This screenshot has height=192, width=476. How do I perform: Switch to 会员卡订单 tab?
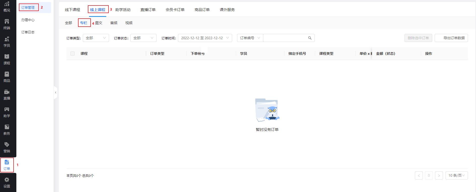[x=175, y=10]
